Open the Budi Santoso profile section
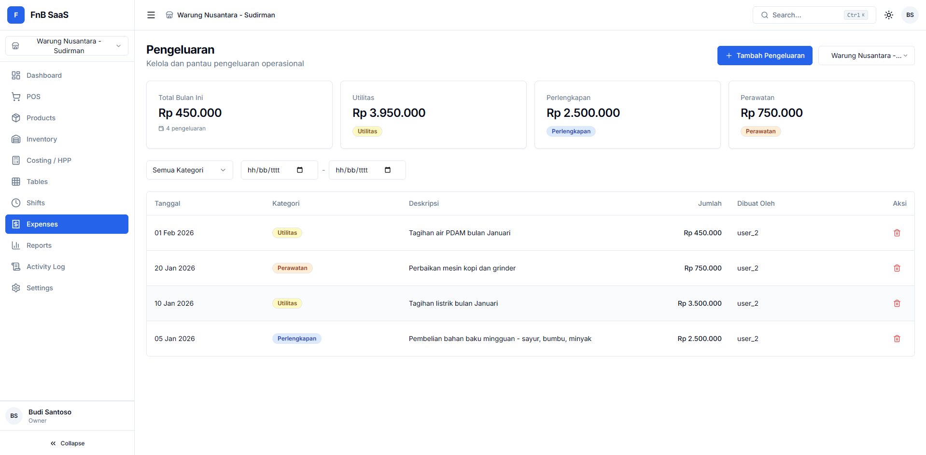926x455 pixels. pyautogui.click(x=50, y=416)
